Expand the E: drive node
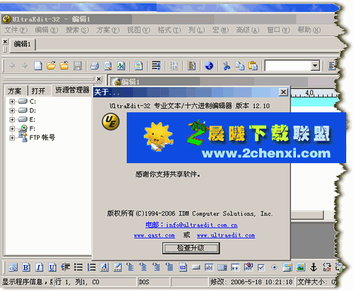This screenshot has height=291, width=354. point(12,119)
